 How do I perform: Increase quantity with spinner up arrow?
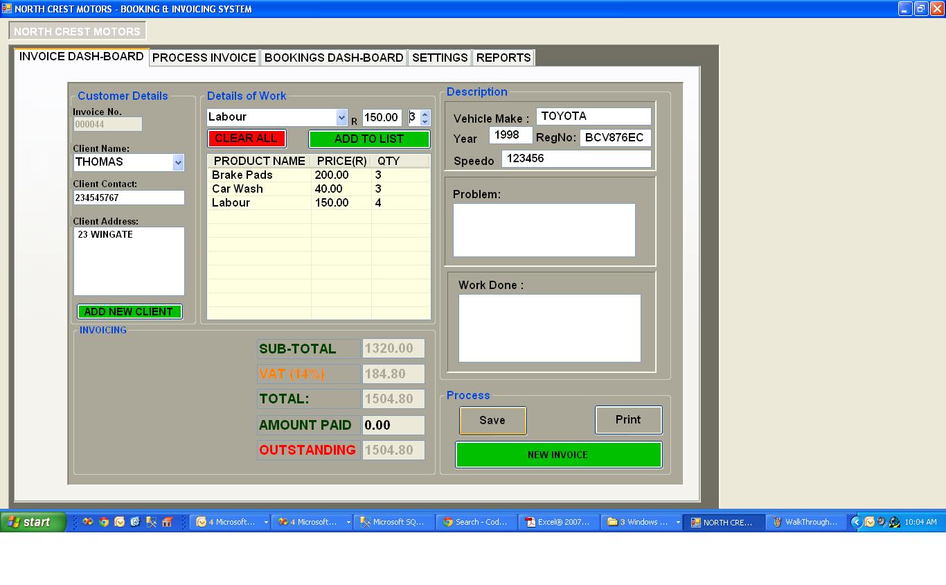(x=425, y=114)
